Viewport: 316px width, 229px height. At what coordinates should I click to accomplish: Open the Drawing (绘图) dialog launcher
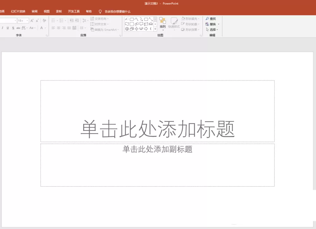[x=201, y=36]
